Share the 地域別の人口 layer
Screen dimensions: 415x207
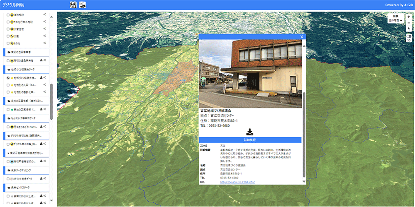45,85
